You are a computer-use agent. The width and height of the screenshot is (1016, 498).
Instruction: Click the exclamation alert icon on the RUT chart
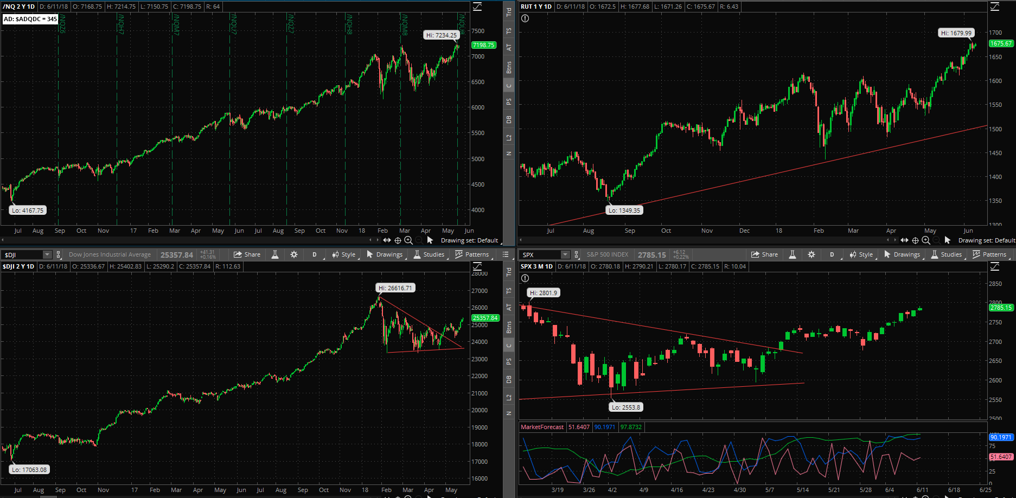pos(525,18)
